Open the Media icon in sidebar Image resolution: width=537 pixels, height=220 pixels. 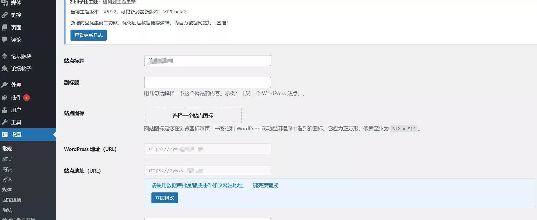(x=5, y=3)
